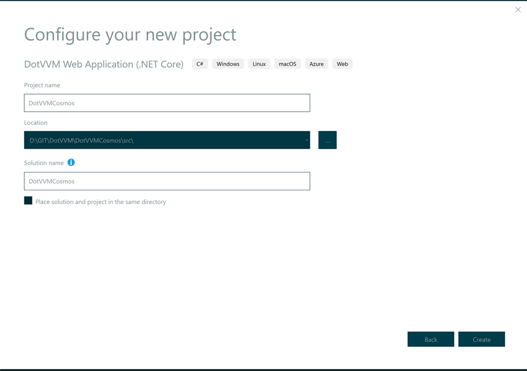This screenshot has height=371, width=527.
Task: Open the Location dropdown arrow
Action: click(x=306, y=139)
